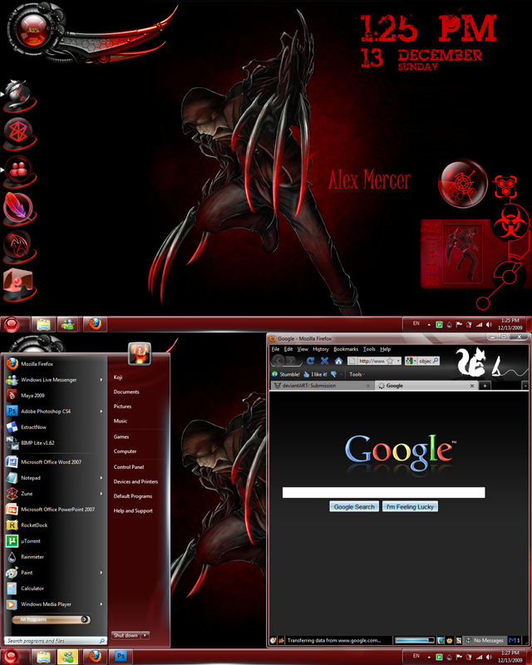Click the people icon in the desktop dock
532x665 pixels.
18,170
